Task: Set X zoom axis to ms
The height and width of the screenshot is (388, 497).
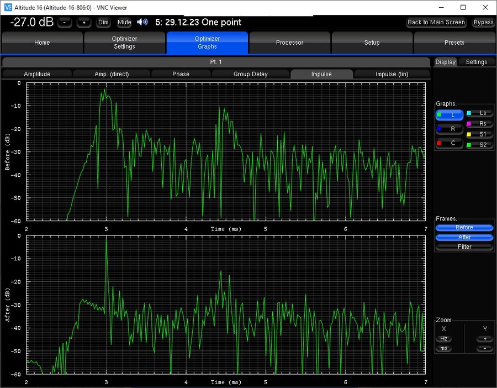Action: coord(444,348)
